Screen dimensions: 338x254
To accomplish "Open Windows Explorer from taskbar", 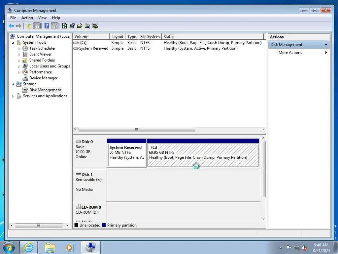I will tap(50, 247).
